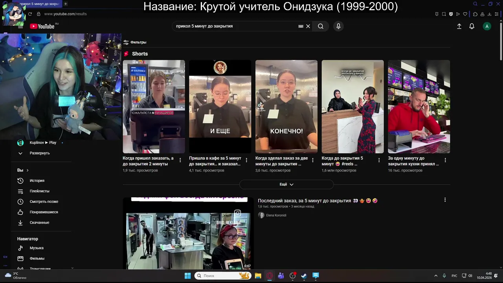Open a new browser tab
Screen dimensions: 503x283
coord(66,4)
